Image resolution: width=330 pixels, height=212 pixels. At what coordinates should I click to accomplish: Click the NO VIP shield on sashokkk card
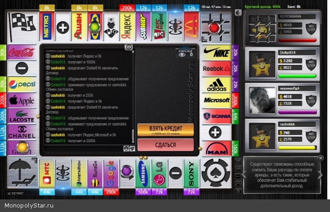311,136
